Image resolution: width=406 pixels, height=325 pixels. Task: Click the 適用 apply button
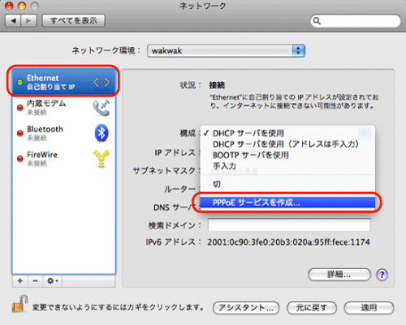pos(369,308)
